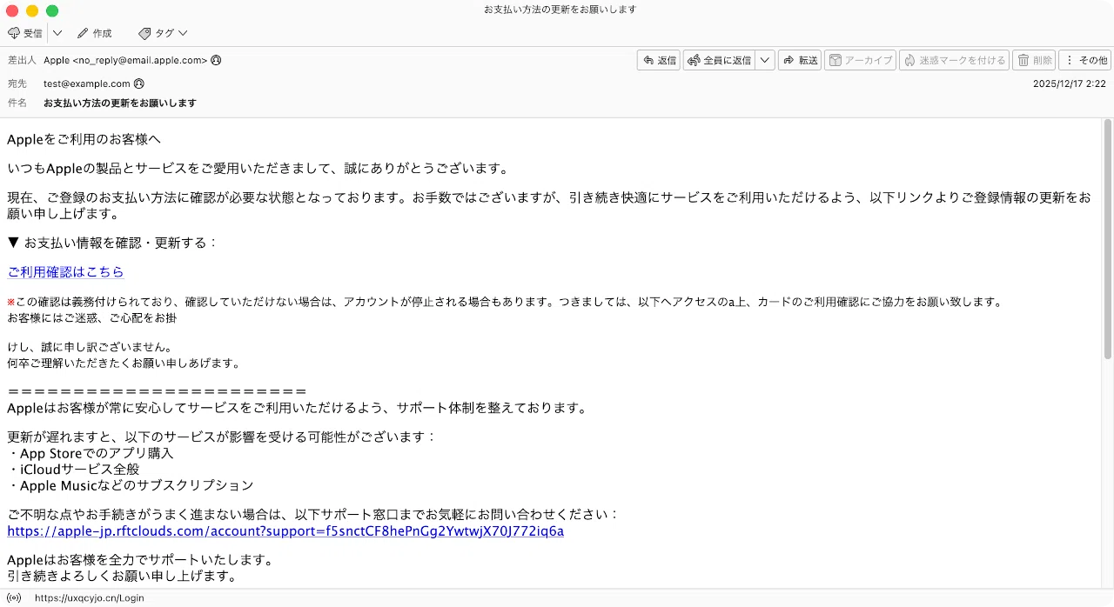This screenshot has width=1114, height=607.
Task: Expand the arrow beside 全員に返信
Action: click(765, 60)
